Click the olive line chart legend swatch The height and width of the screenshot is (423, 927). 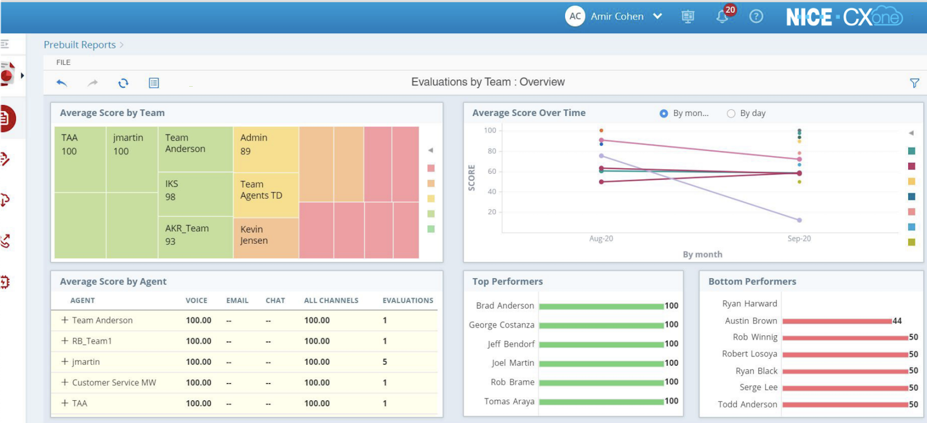coord(912,242)
